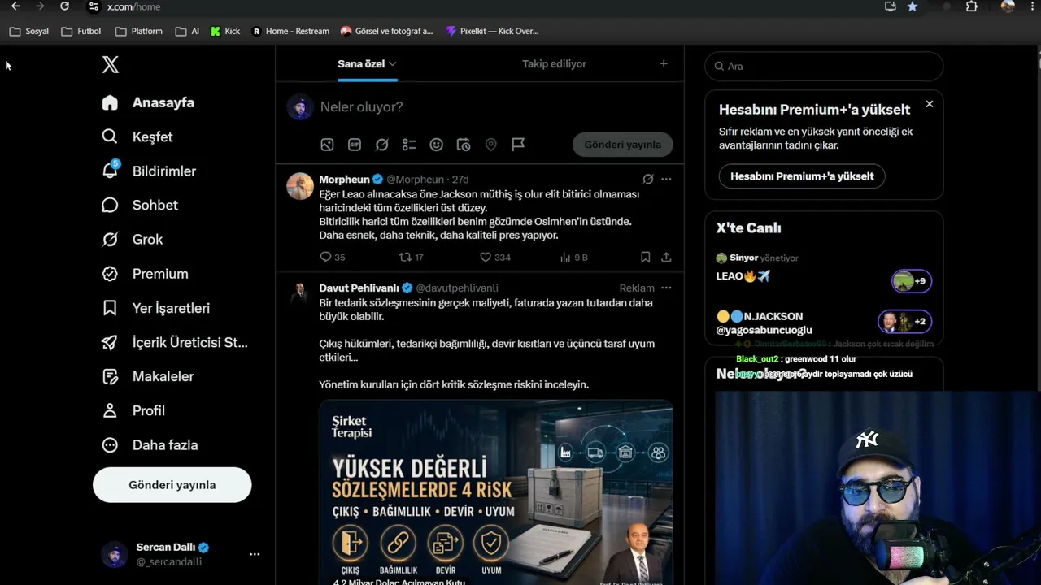Image resolution: width=1041 pixels, height=585 pixels.
Task: Dismiss the Premium+ upgrade card
Action: point(930,104)
